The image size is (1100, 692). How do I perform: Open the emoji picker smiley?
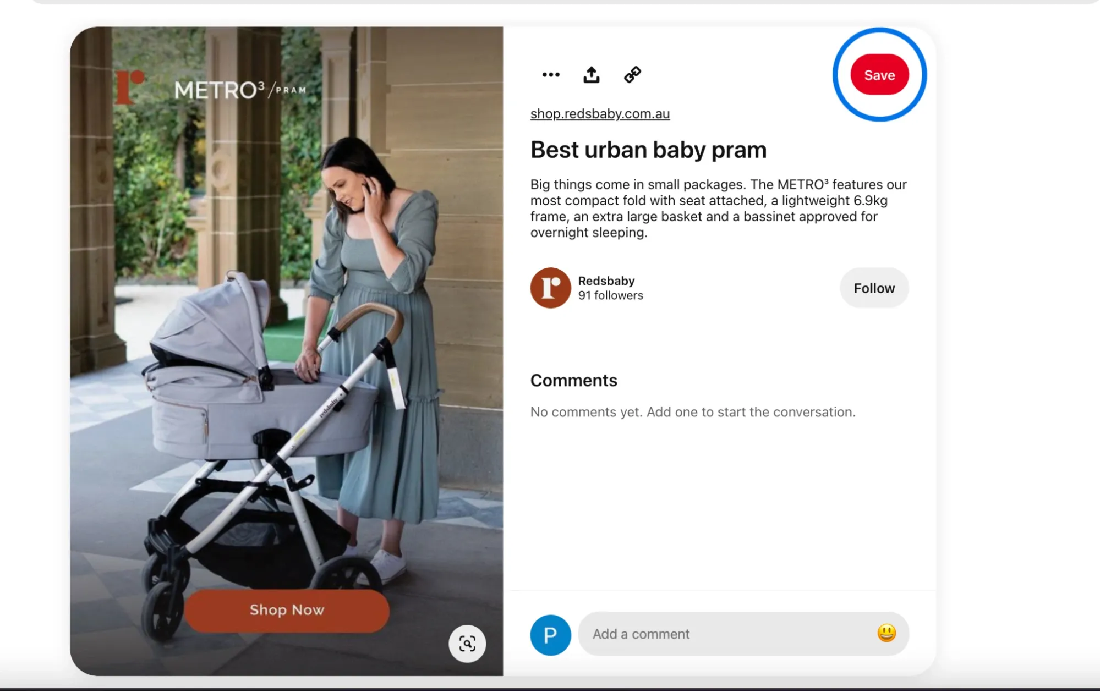click(886, 633)
